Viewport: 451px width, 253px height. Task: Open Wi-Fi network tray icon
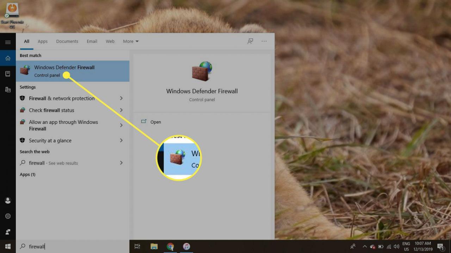coord(389,247)
